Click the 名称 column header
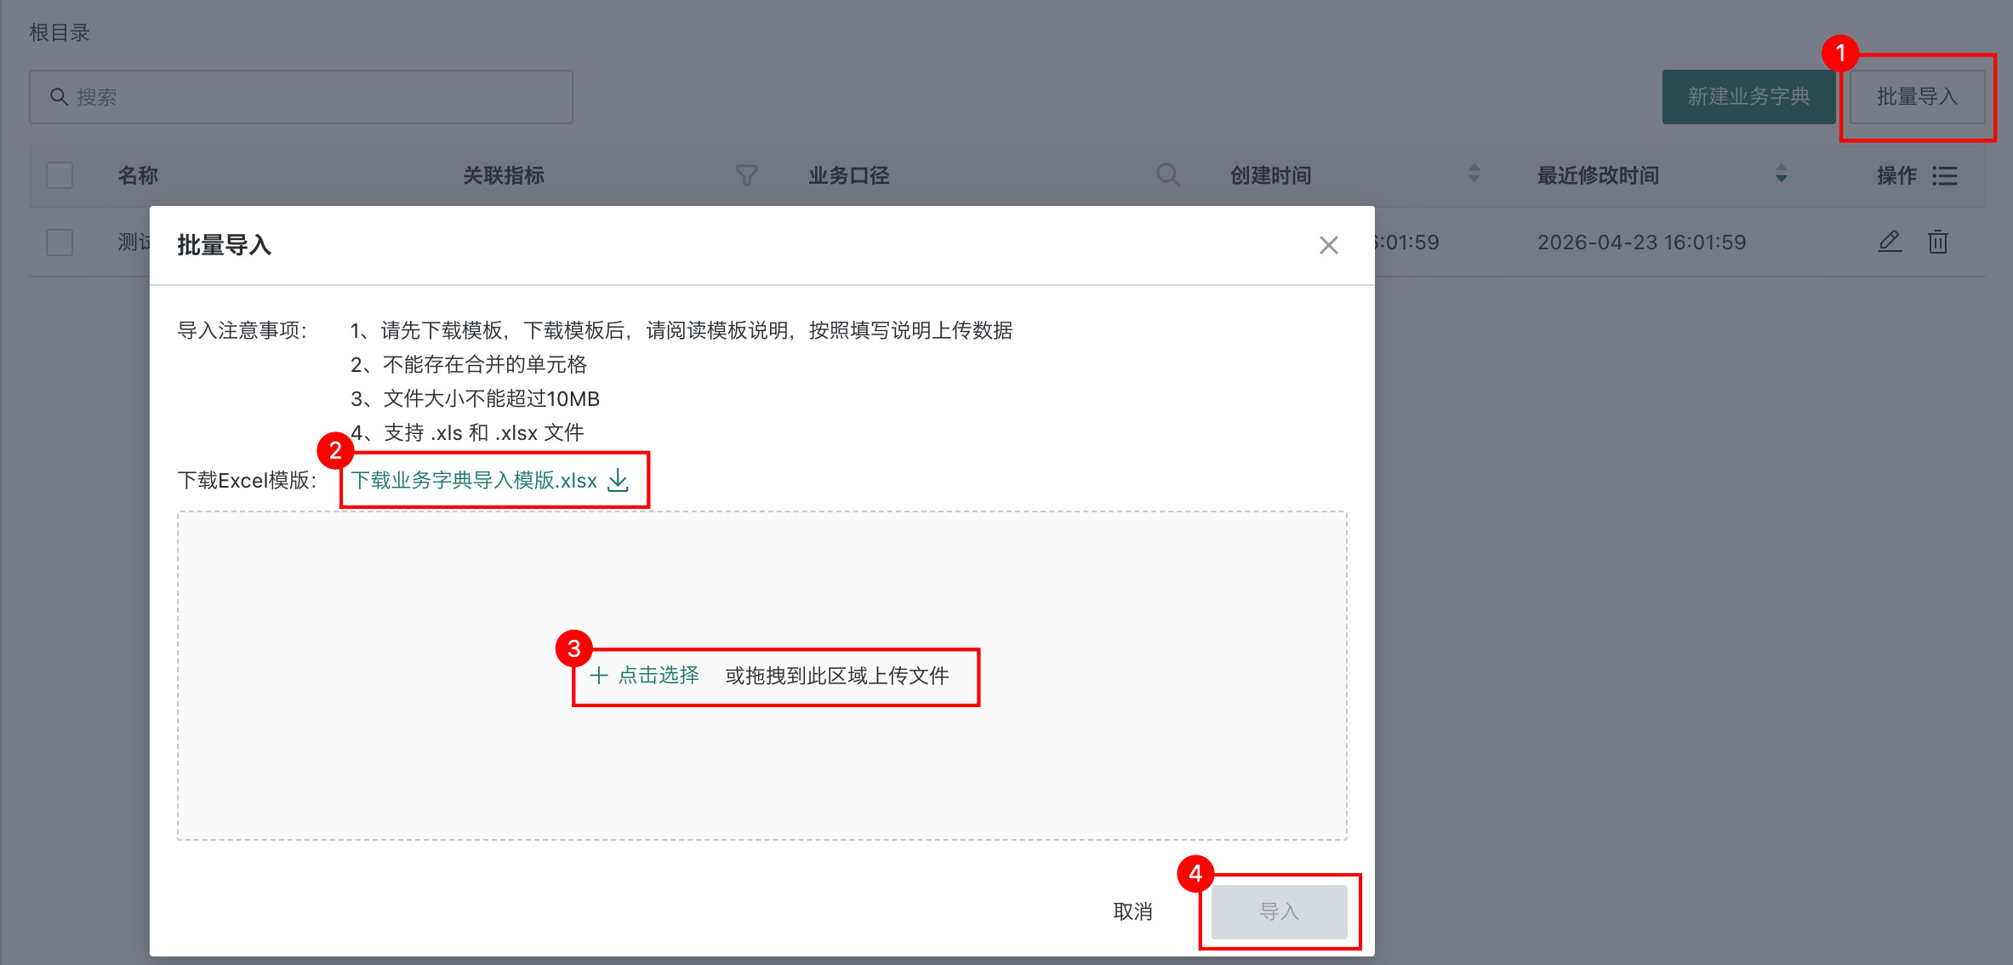2013x965 pixels. coord(138,175)
